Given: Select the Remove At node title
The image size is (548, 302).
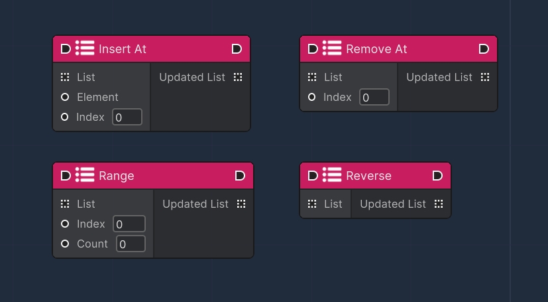Looking at the screenshot, I should tap(376, 49).
